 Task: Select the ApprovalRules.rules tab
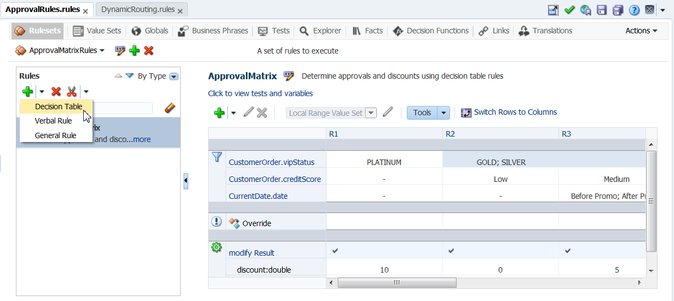tap(42, 10)
